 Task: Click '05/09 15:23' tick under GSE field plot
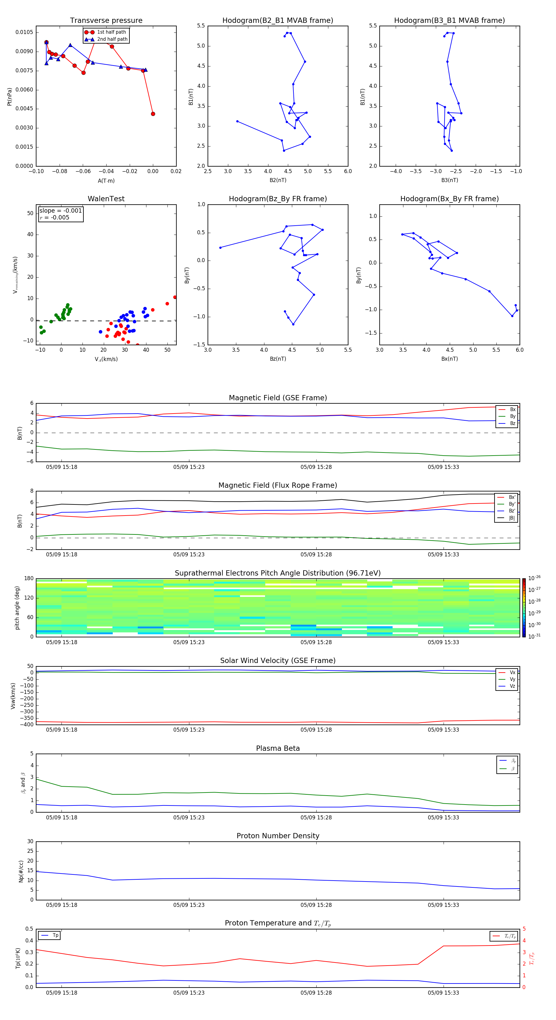(x=189, y=467)
